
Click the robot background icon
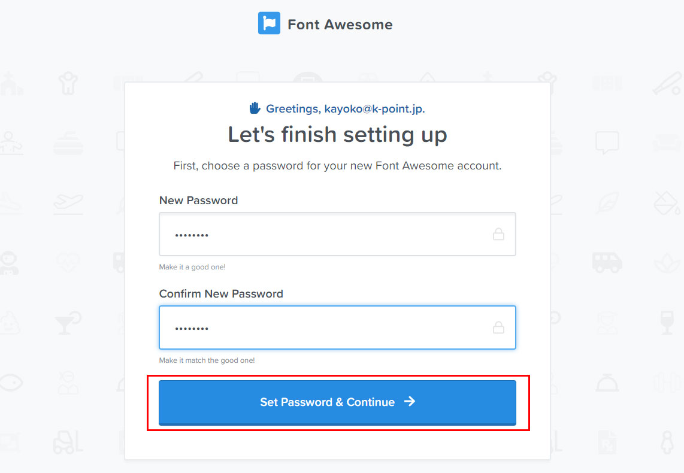(10, 262)
